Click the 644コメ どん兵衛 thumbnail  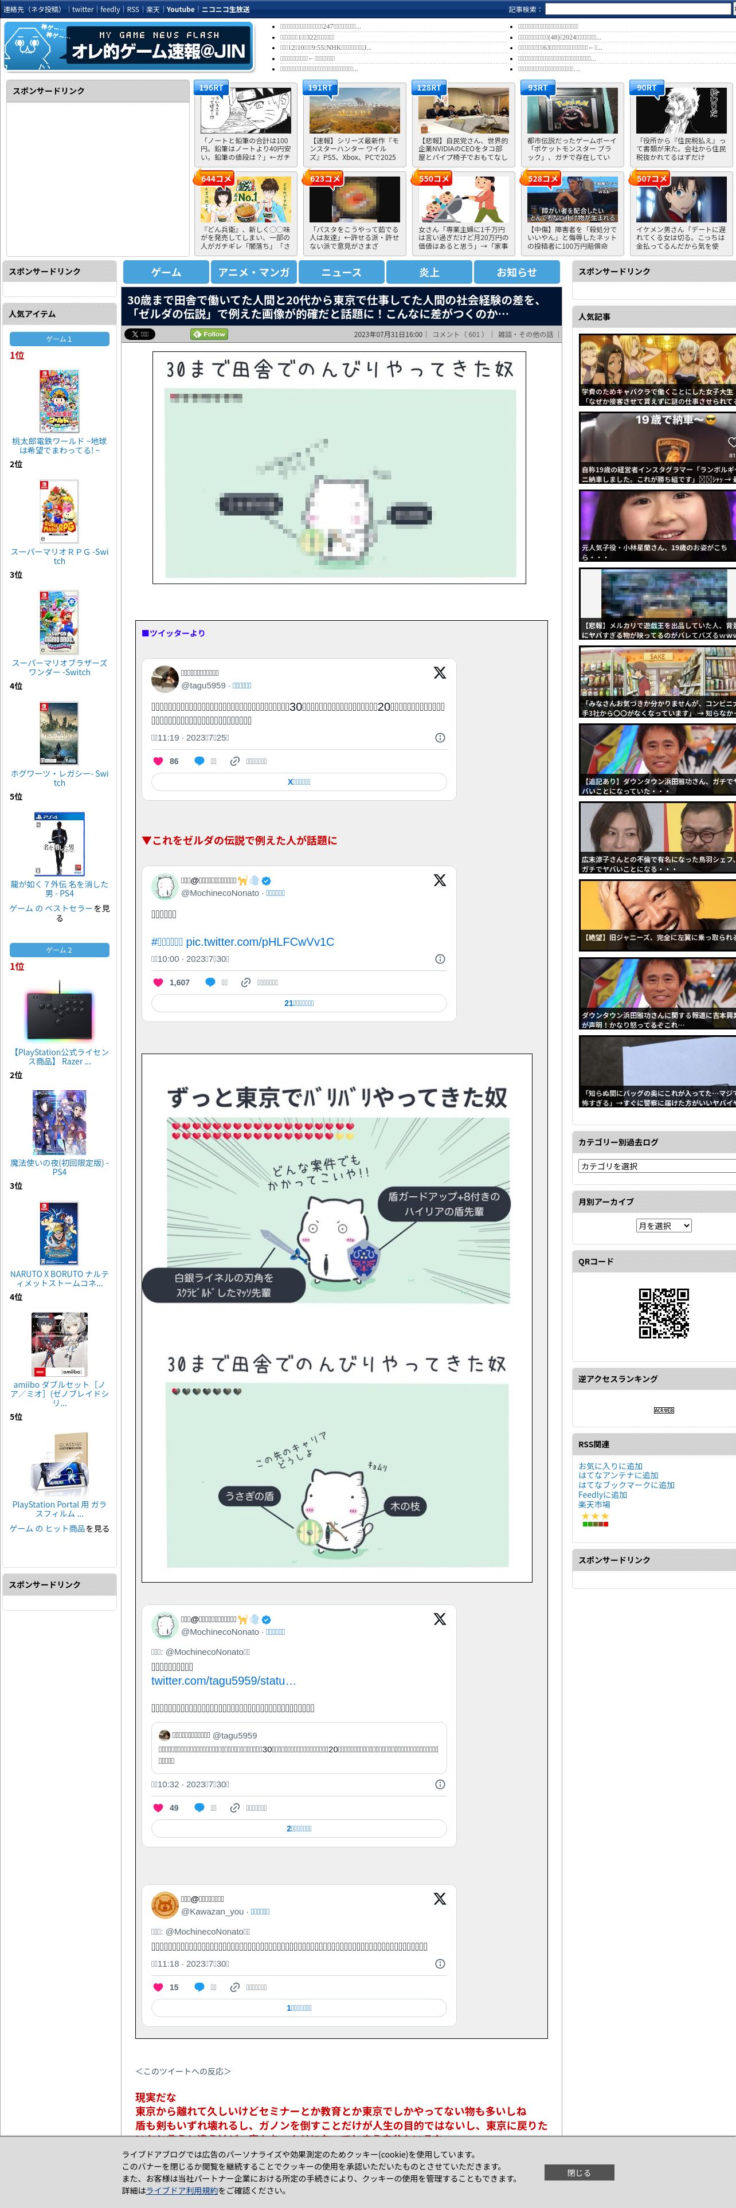coord(245,199)
